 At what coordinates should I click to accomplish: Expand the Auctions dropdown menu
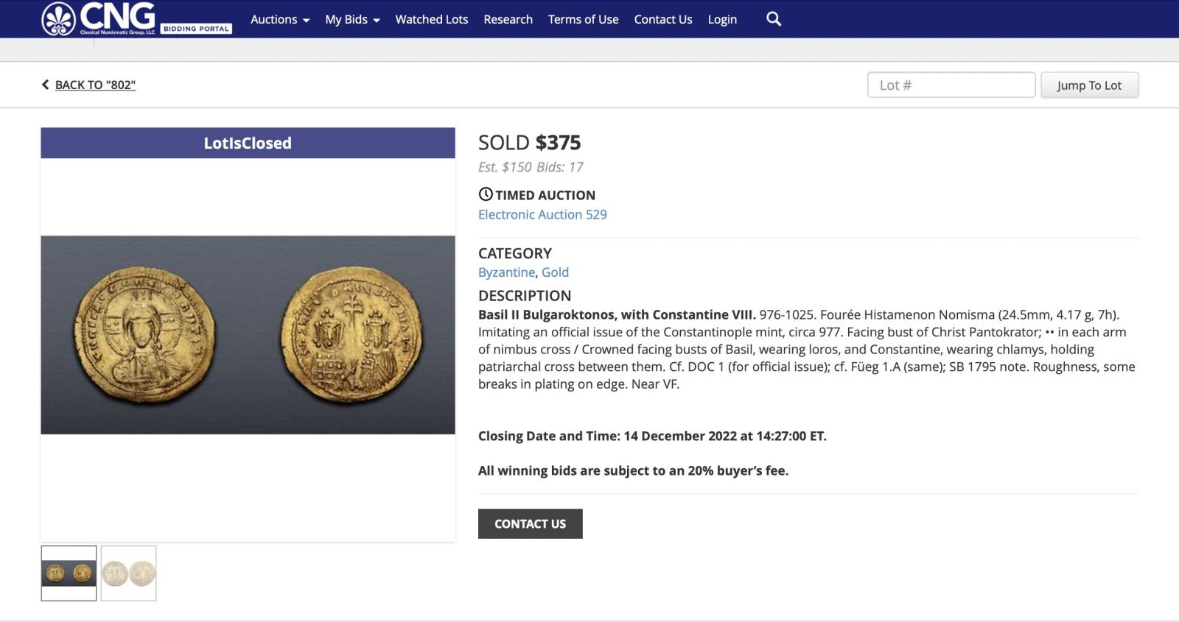point(280,19)
